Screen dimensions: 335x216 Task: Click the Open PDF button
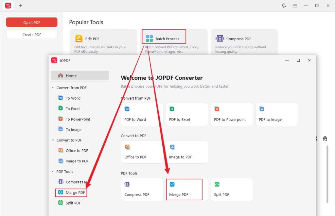click(x=31, y=22)
